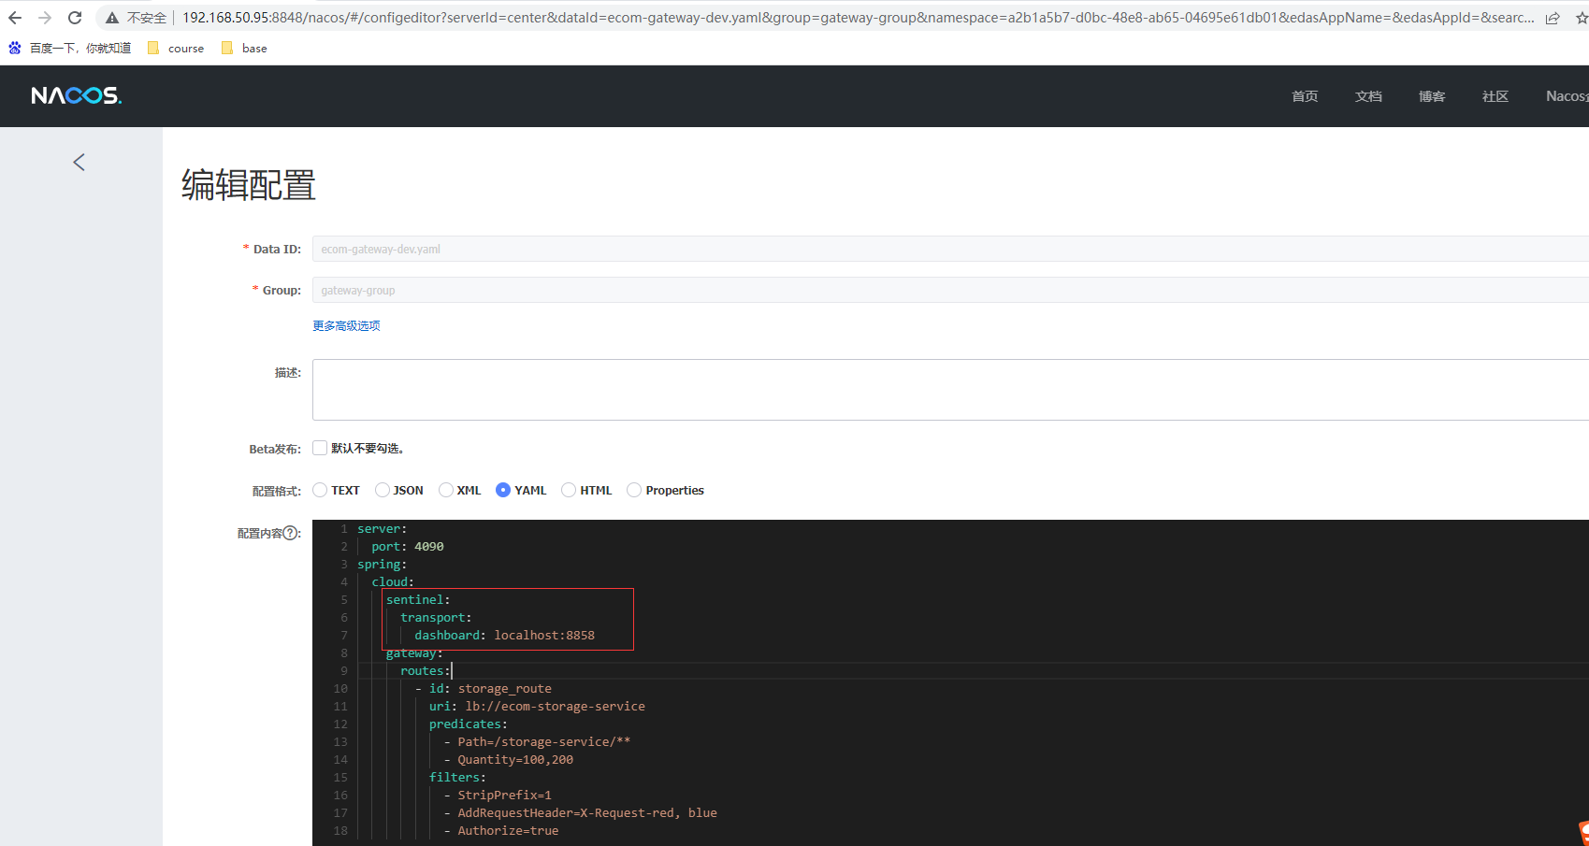Click 'dashboard: localhost:8858' line
Screen dimensions: 1589x846
tap(505, 636)
